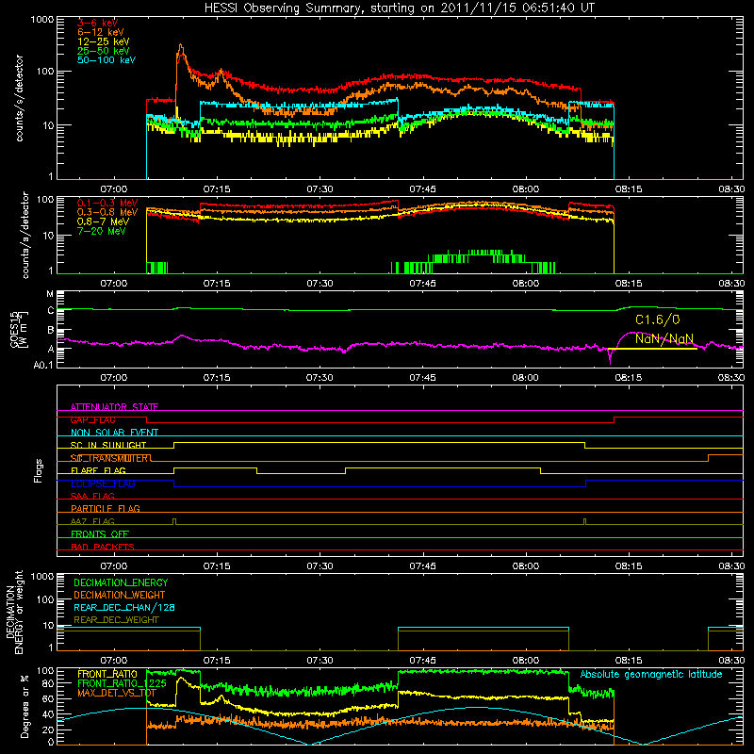The height and width of the screenshot is (754, 754).
Task: Click the REAR_DEC_WEIGHT legend entry
Action: pyautogui.click(x=116, y=620)
